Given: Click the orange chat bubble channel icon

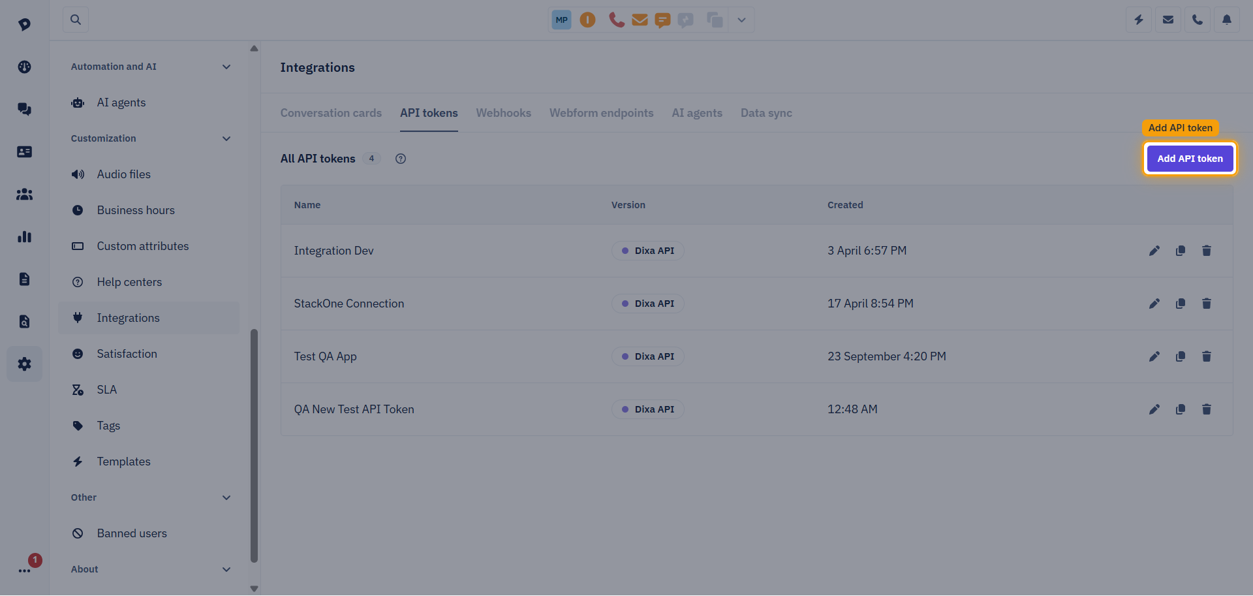Looking at the screenshot, I should (662, 20).
